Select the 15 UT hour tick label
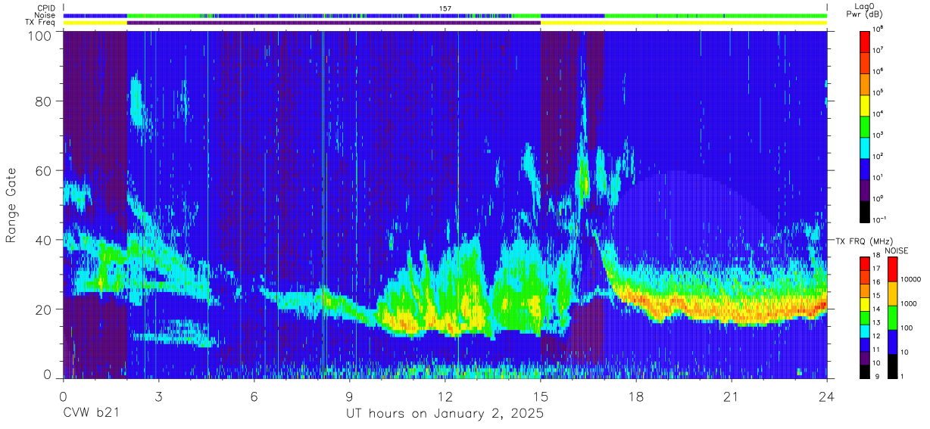 tap(541, 396)
